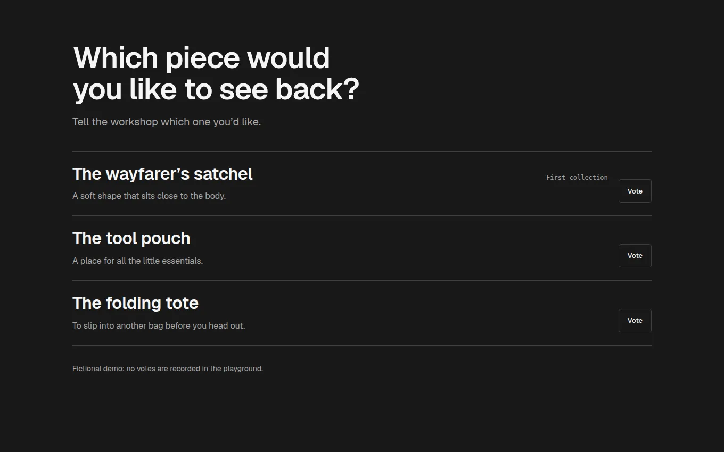Click the word "workshop" in the subtitle
This screenshot has width=724, height=452.
click(134, 122)
